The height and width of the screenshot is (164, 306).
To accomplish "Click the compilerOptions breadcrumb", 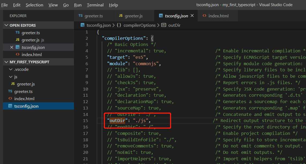I will pos(139,25).
